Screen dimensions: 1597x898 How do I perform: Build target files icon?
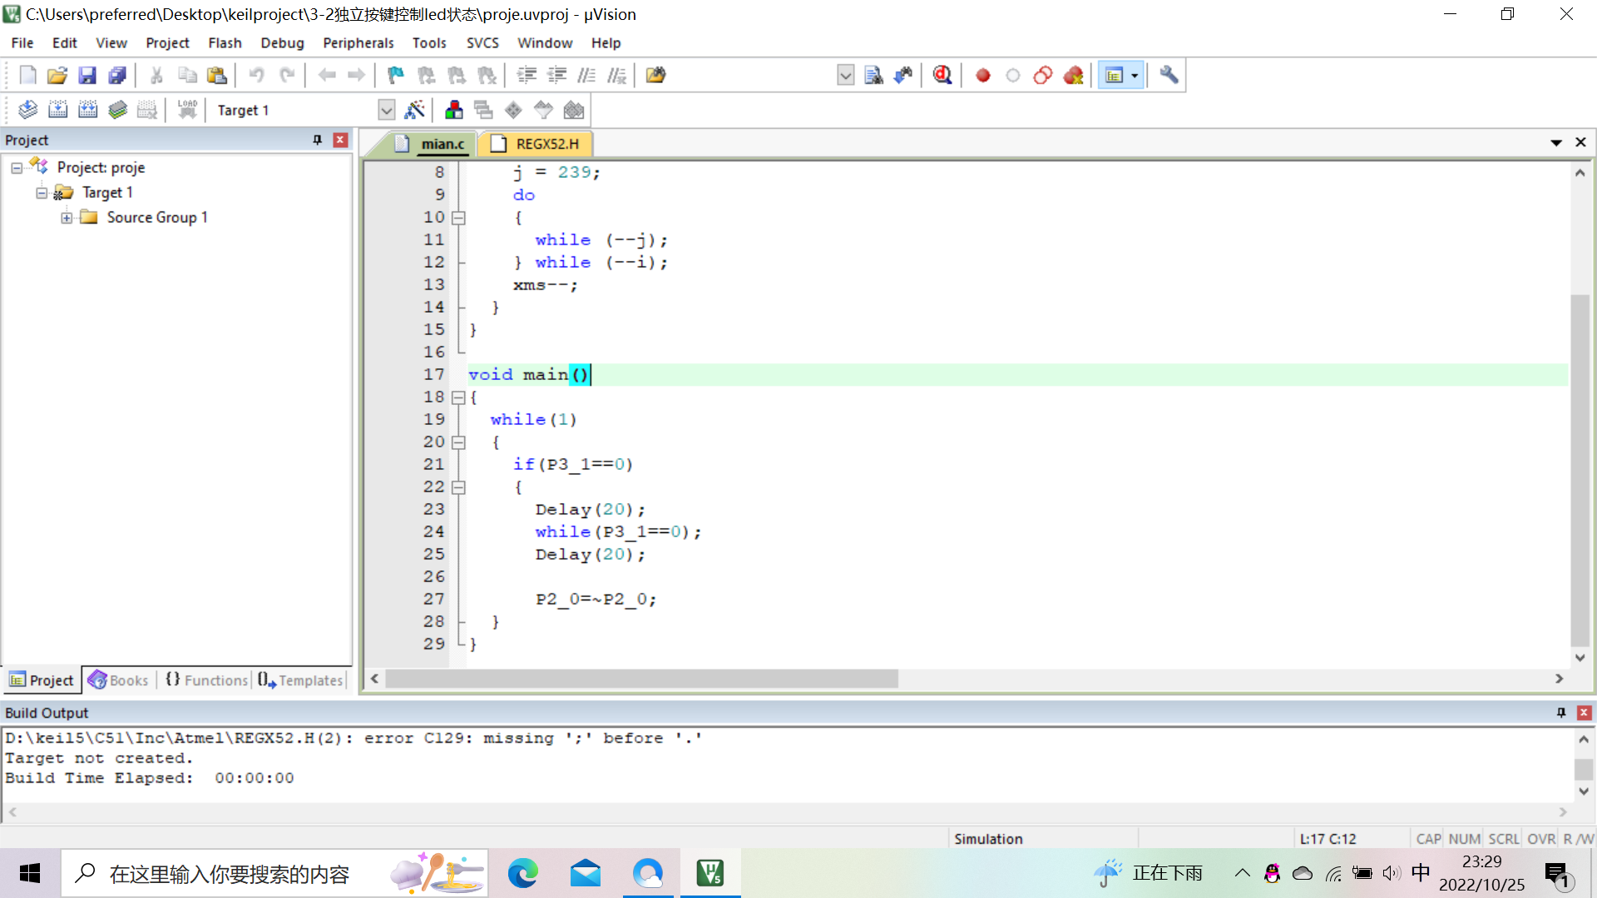point(57,110)
